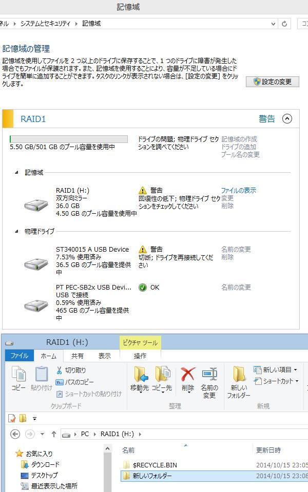Click the Paste (貼り付け) clipboard icon
308x492 pixels.
(41, 375)
